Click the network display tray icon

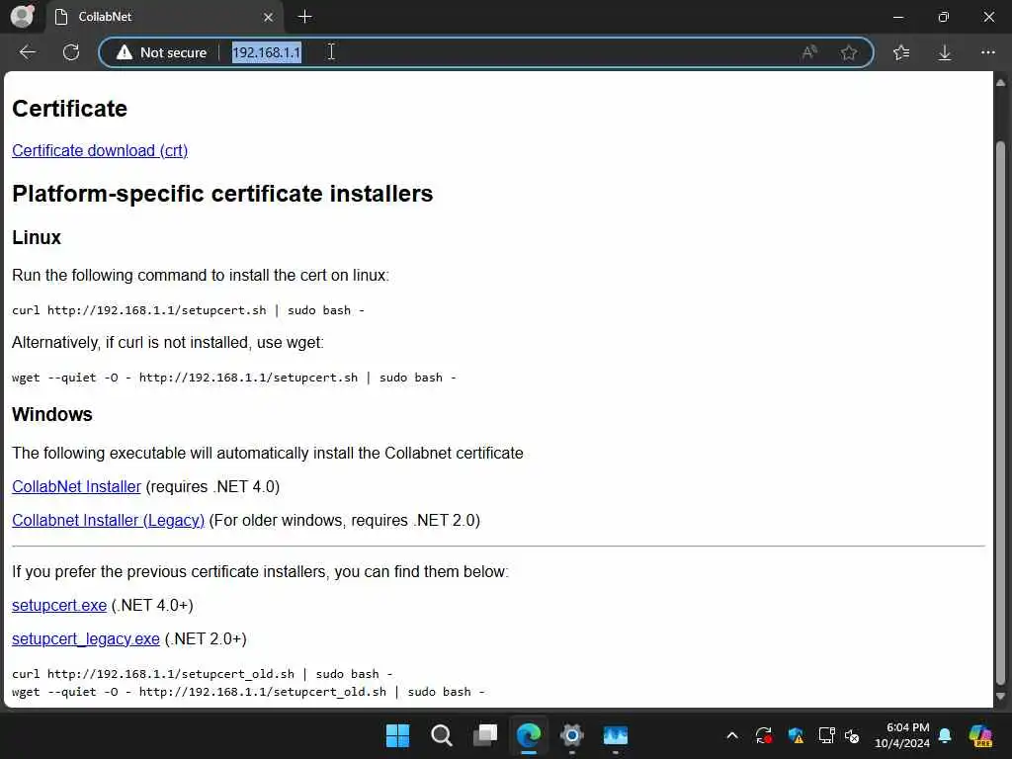827,735
